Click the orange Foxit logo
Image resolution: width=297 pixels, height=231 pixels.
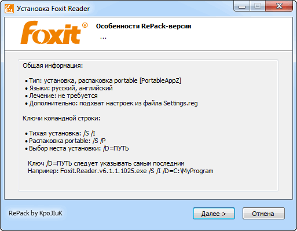(x=50, y=32)
